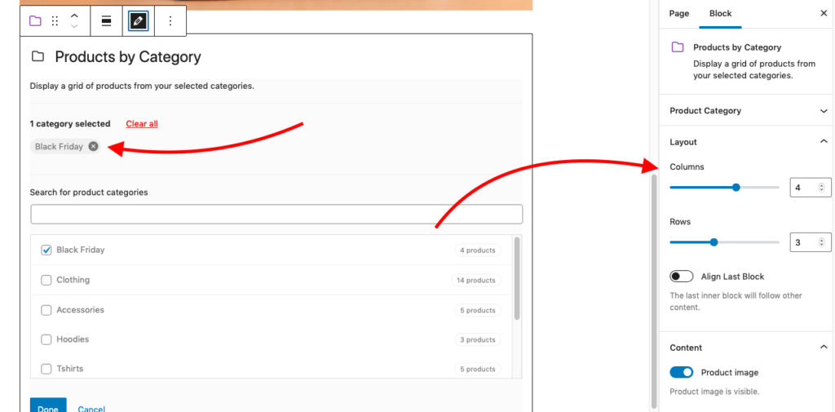Click the "5 products" badge in Accessories row
The width and height of the screenshot is (835, 412).
[x=478, y=310]
